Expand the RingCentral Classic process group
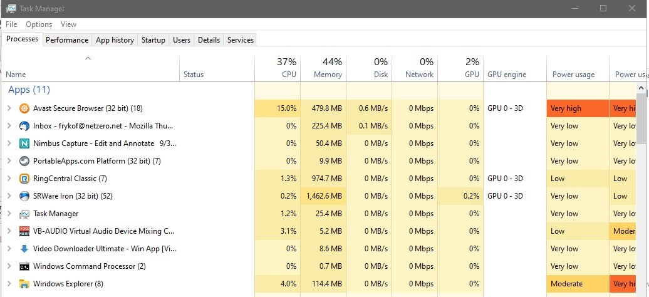The height and width of the screenshot is (297, 649). tap(9, 179)
